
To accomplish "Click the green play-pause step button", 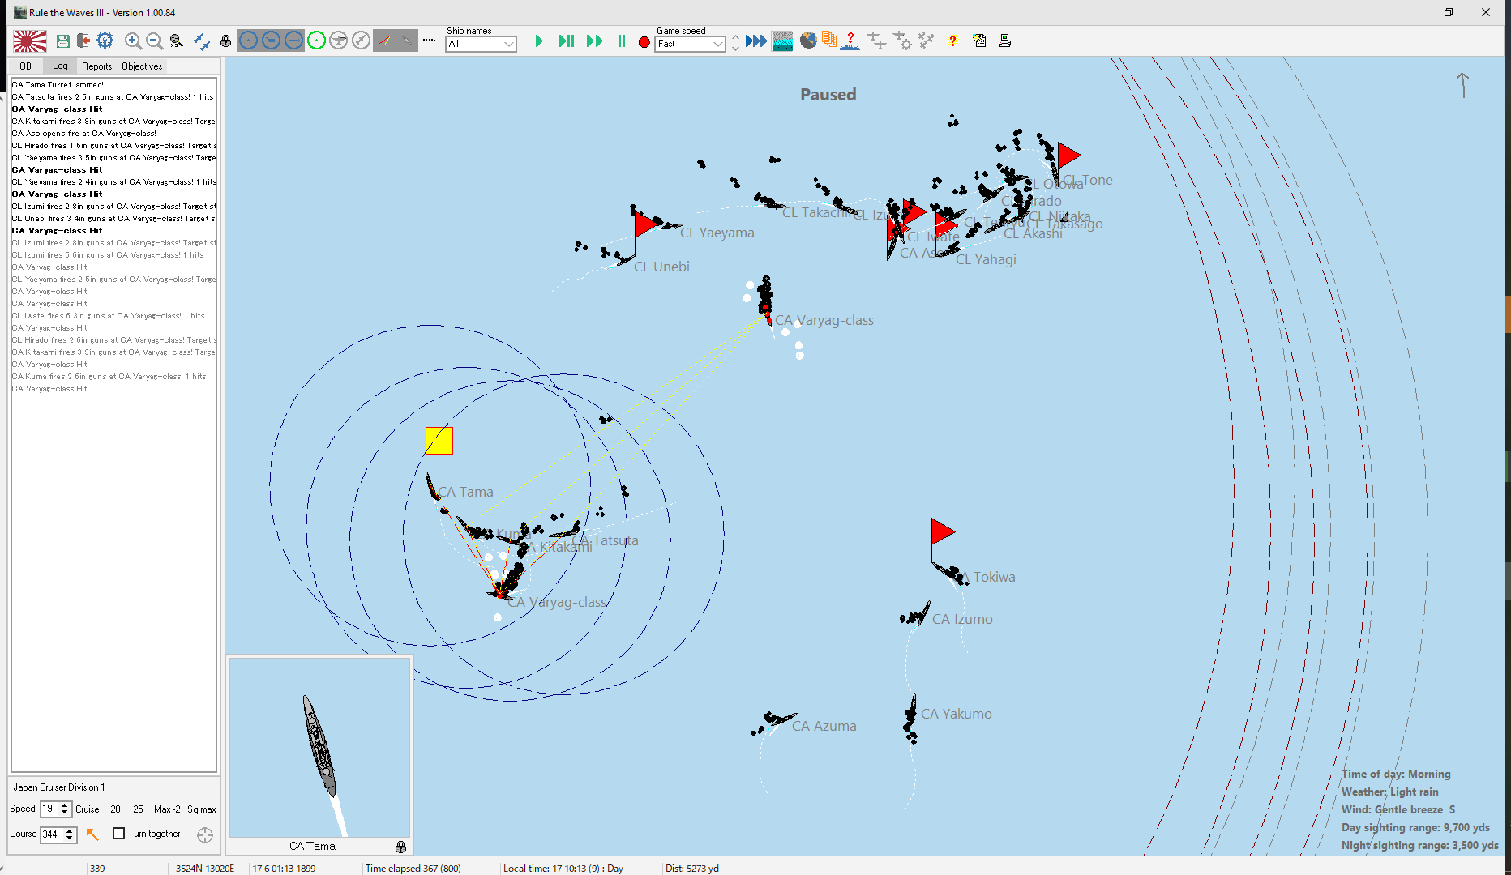I will [x=566, y=41].
